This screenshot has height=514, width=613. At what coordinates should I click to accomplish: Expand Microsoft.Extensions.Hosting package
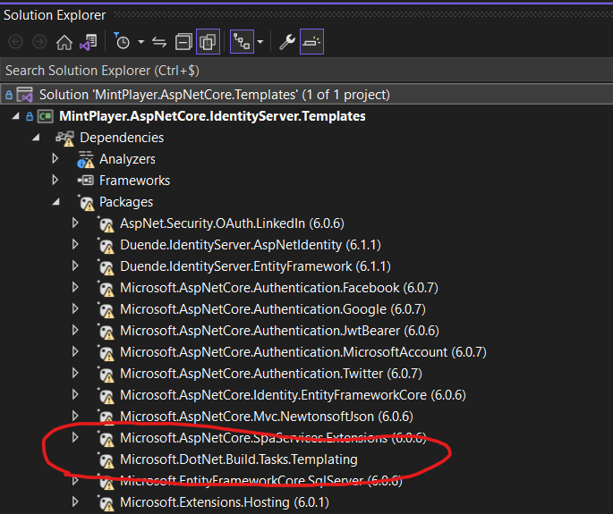(x=75, y=501)
